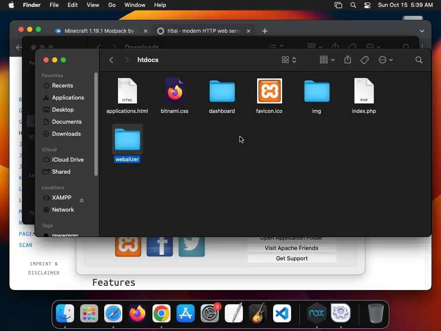Open the Apple menu
Viewport: 441px width, 331px height.
(x=11, y=5)
